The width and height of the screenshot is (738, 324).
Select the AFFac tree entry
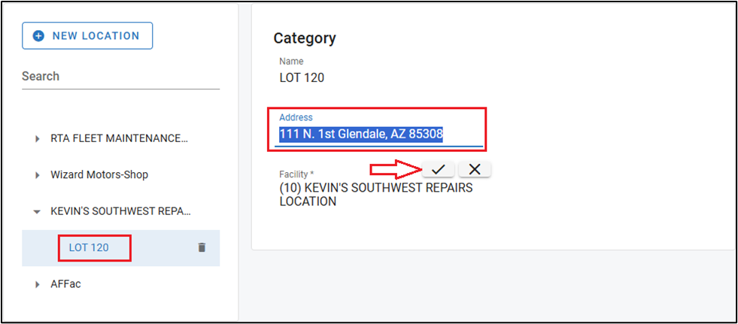tap(65, 284)
